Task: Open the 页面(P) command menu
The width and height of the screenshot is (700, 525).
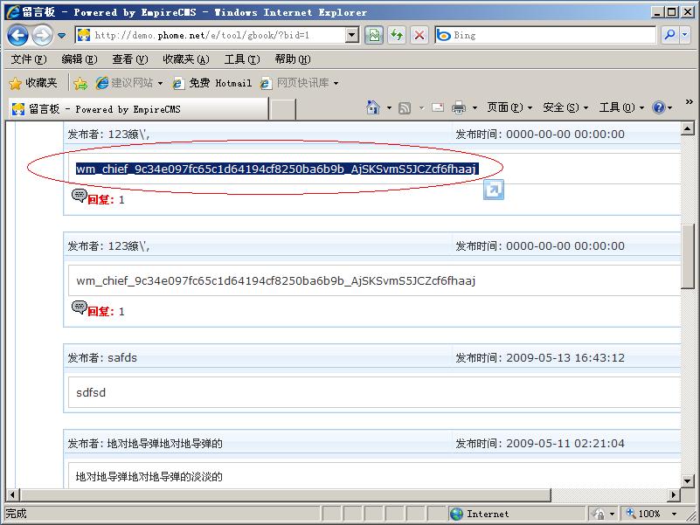Action: [x=509, y=107]
